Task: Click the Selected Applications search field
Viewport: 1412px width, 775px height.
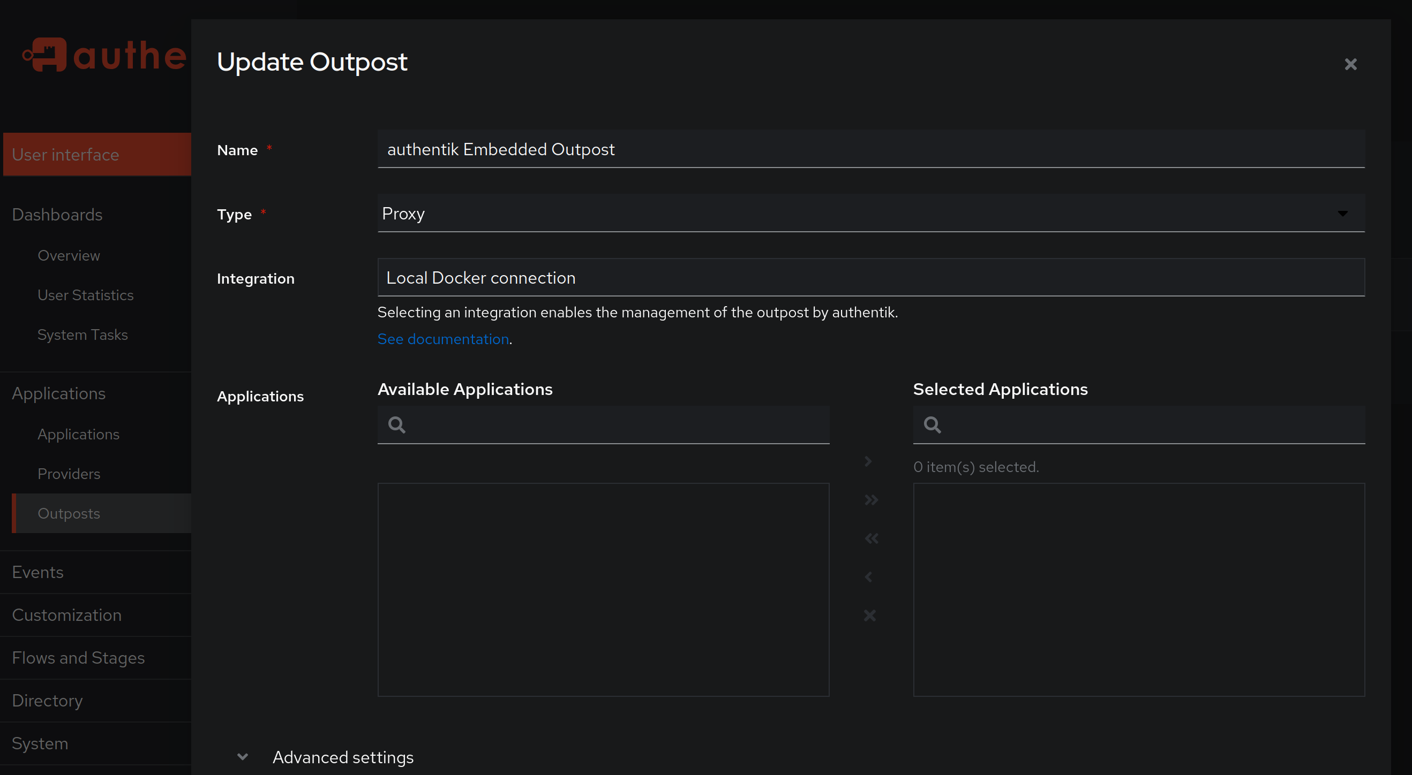Action: tap(1139, 424)
